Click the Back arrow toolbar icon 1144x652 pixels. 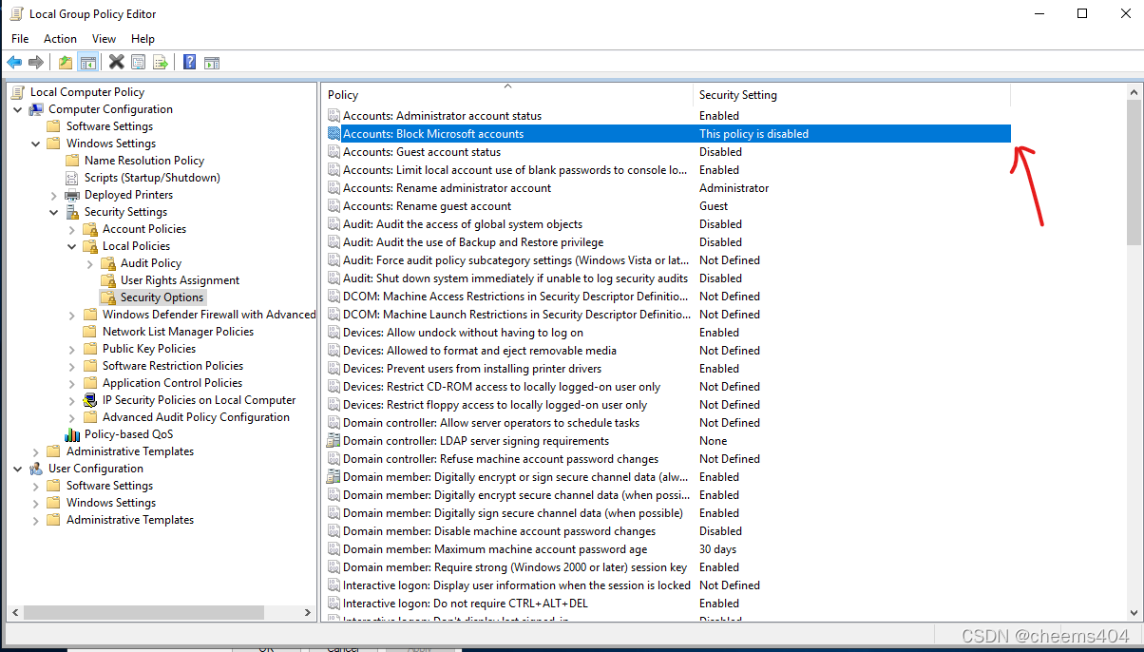pos(14,62)
